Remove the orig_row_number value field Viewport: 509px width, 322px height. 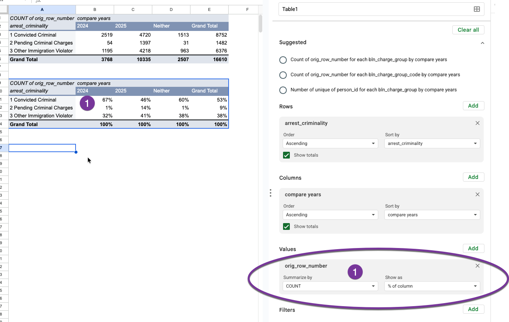pos(477,266)
